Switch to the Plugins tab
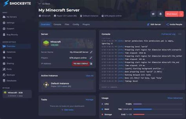This screenshot has height=119, width=186. [86, 25]
